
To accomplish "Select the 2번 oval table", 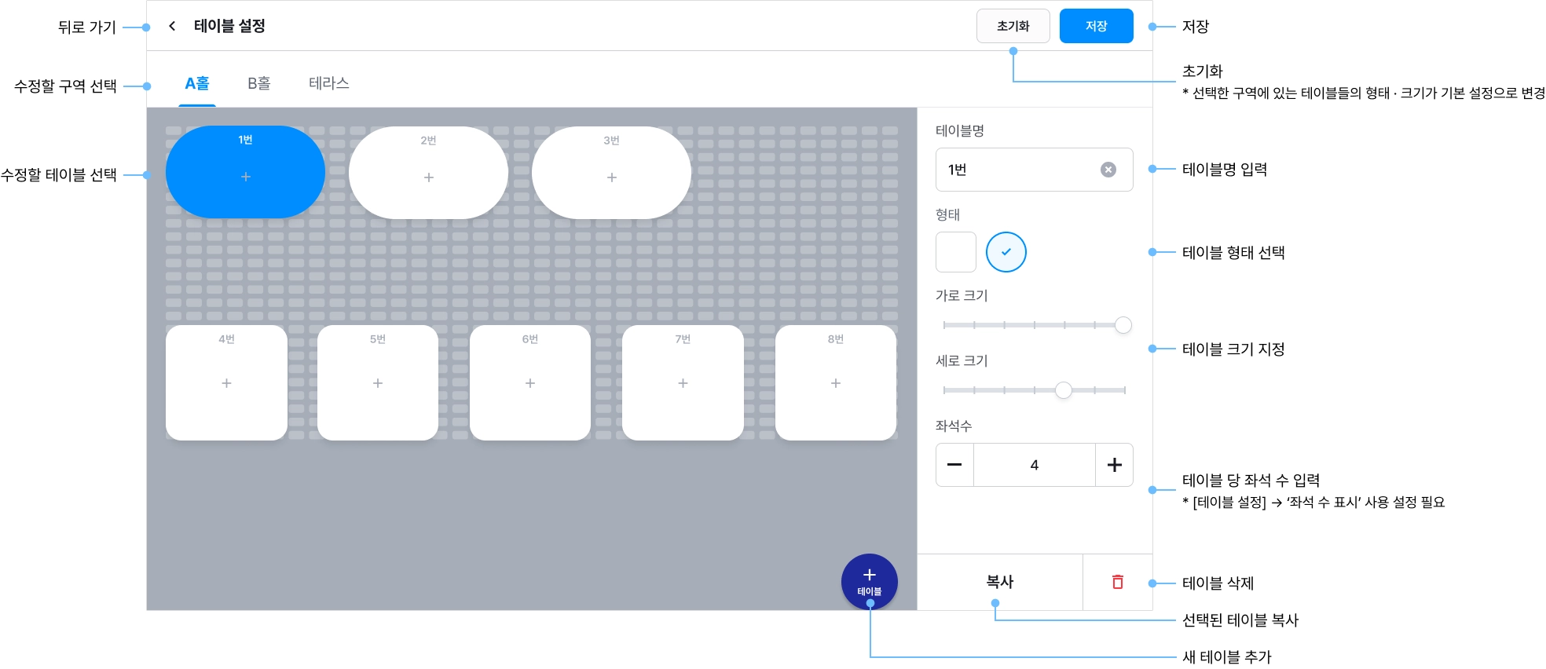I will (x=428, y=173).
